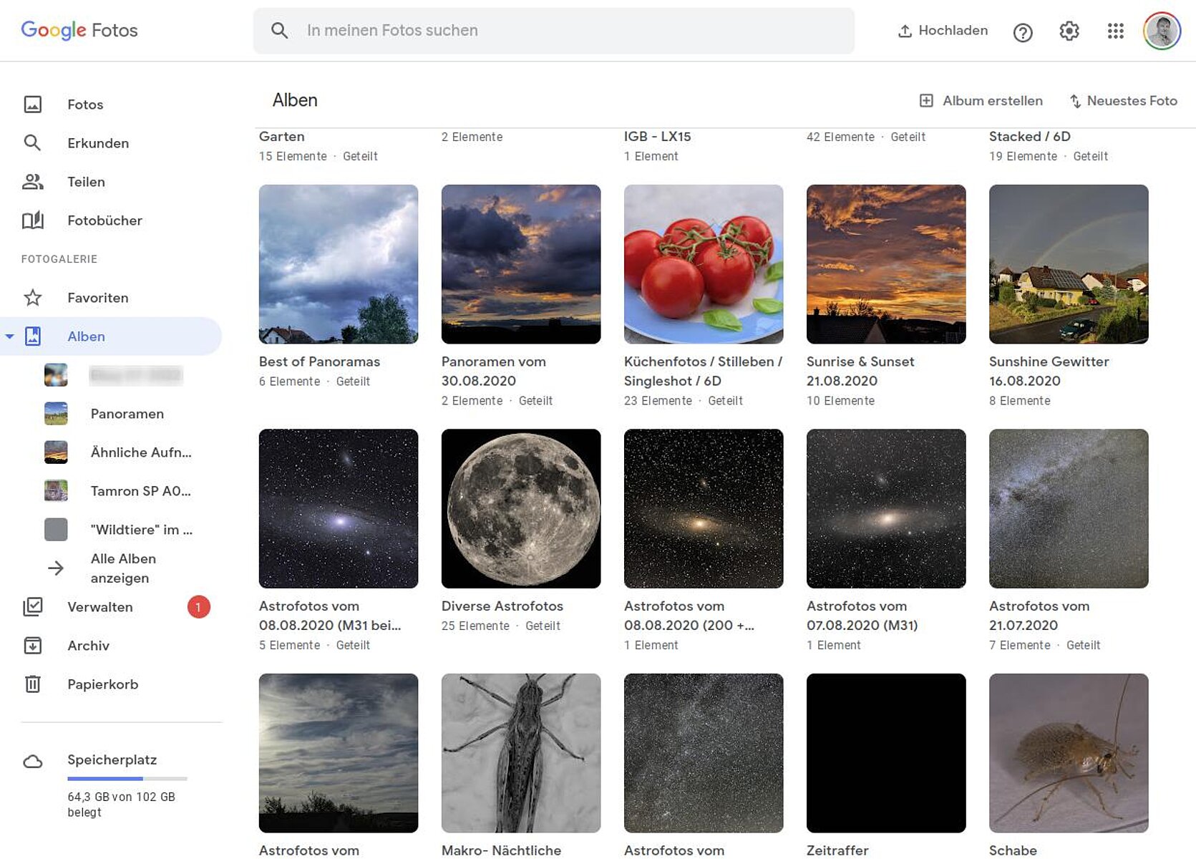Click the Papierkorb trash icon
The width and height of the screenshot is (1196, 859).
coord(33,684)
